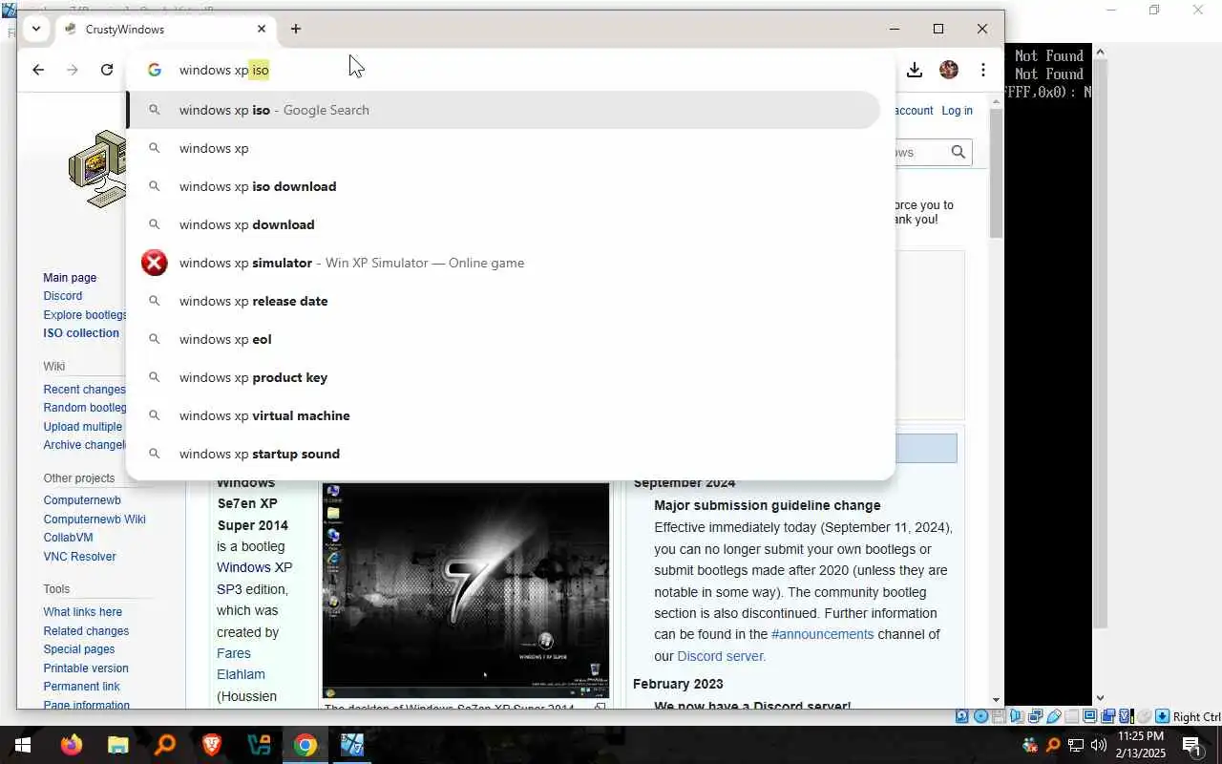Click the VirtualBox recording status icon
Viewport: 1222px width, 764px height.
(1107, 716)
